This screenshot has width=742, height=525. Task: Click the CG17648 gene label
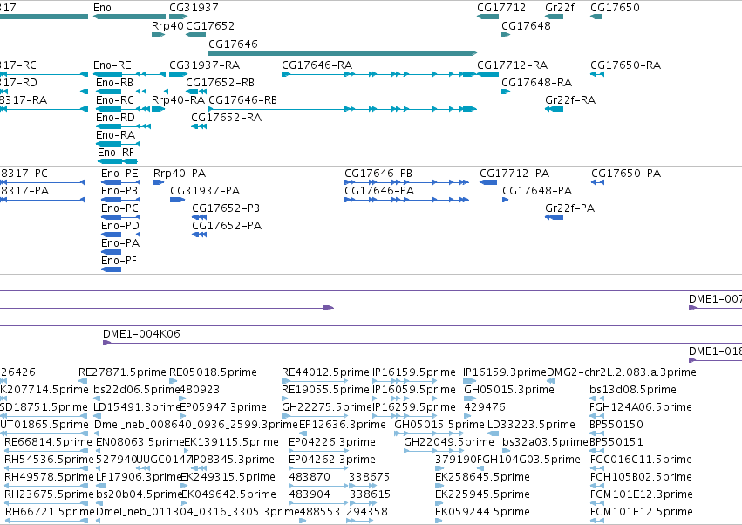[x=527, y=25]
